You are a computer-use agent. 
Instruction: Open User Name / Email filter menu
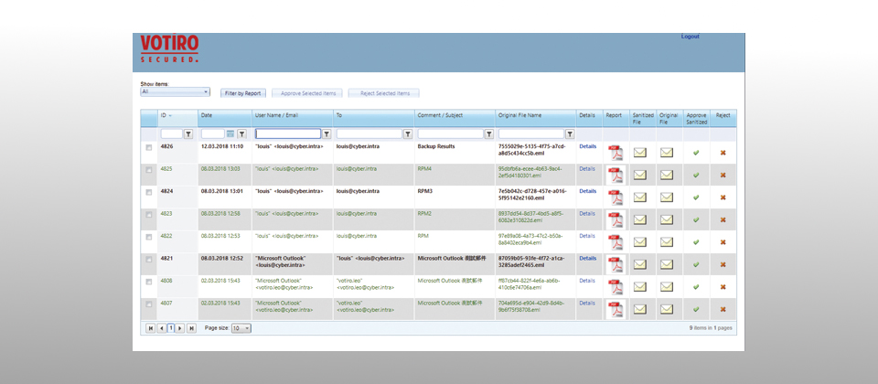[x=327, y=134]
